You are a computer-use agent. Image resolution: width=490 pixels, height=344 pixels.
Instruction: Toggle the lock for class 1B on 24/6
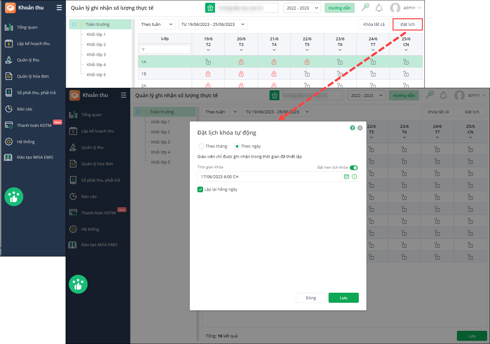pyautogui.click(x=373, y=74)
